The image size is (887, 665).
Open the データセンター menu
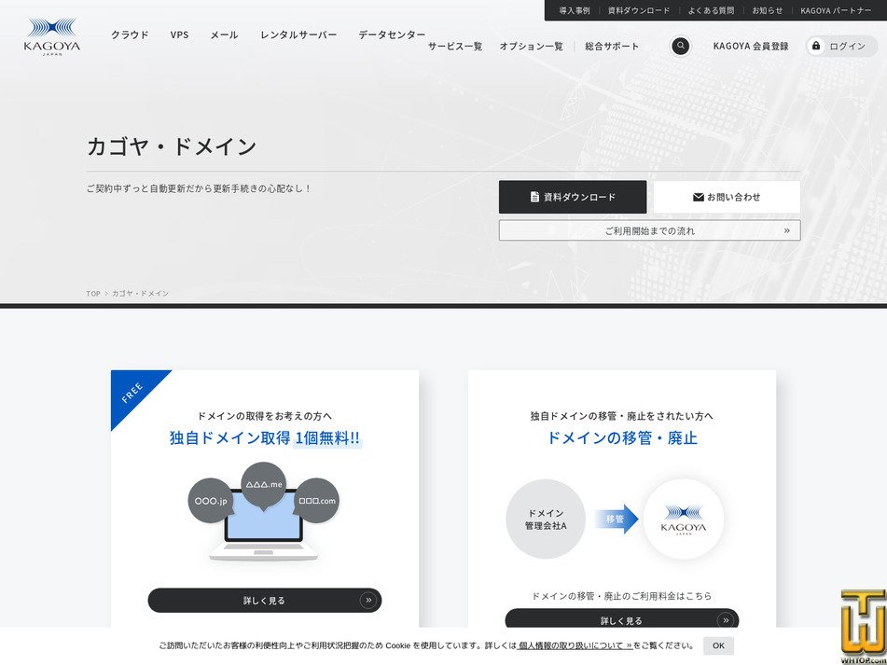[x=392, y=35]
